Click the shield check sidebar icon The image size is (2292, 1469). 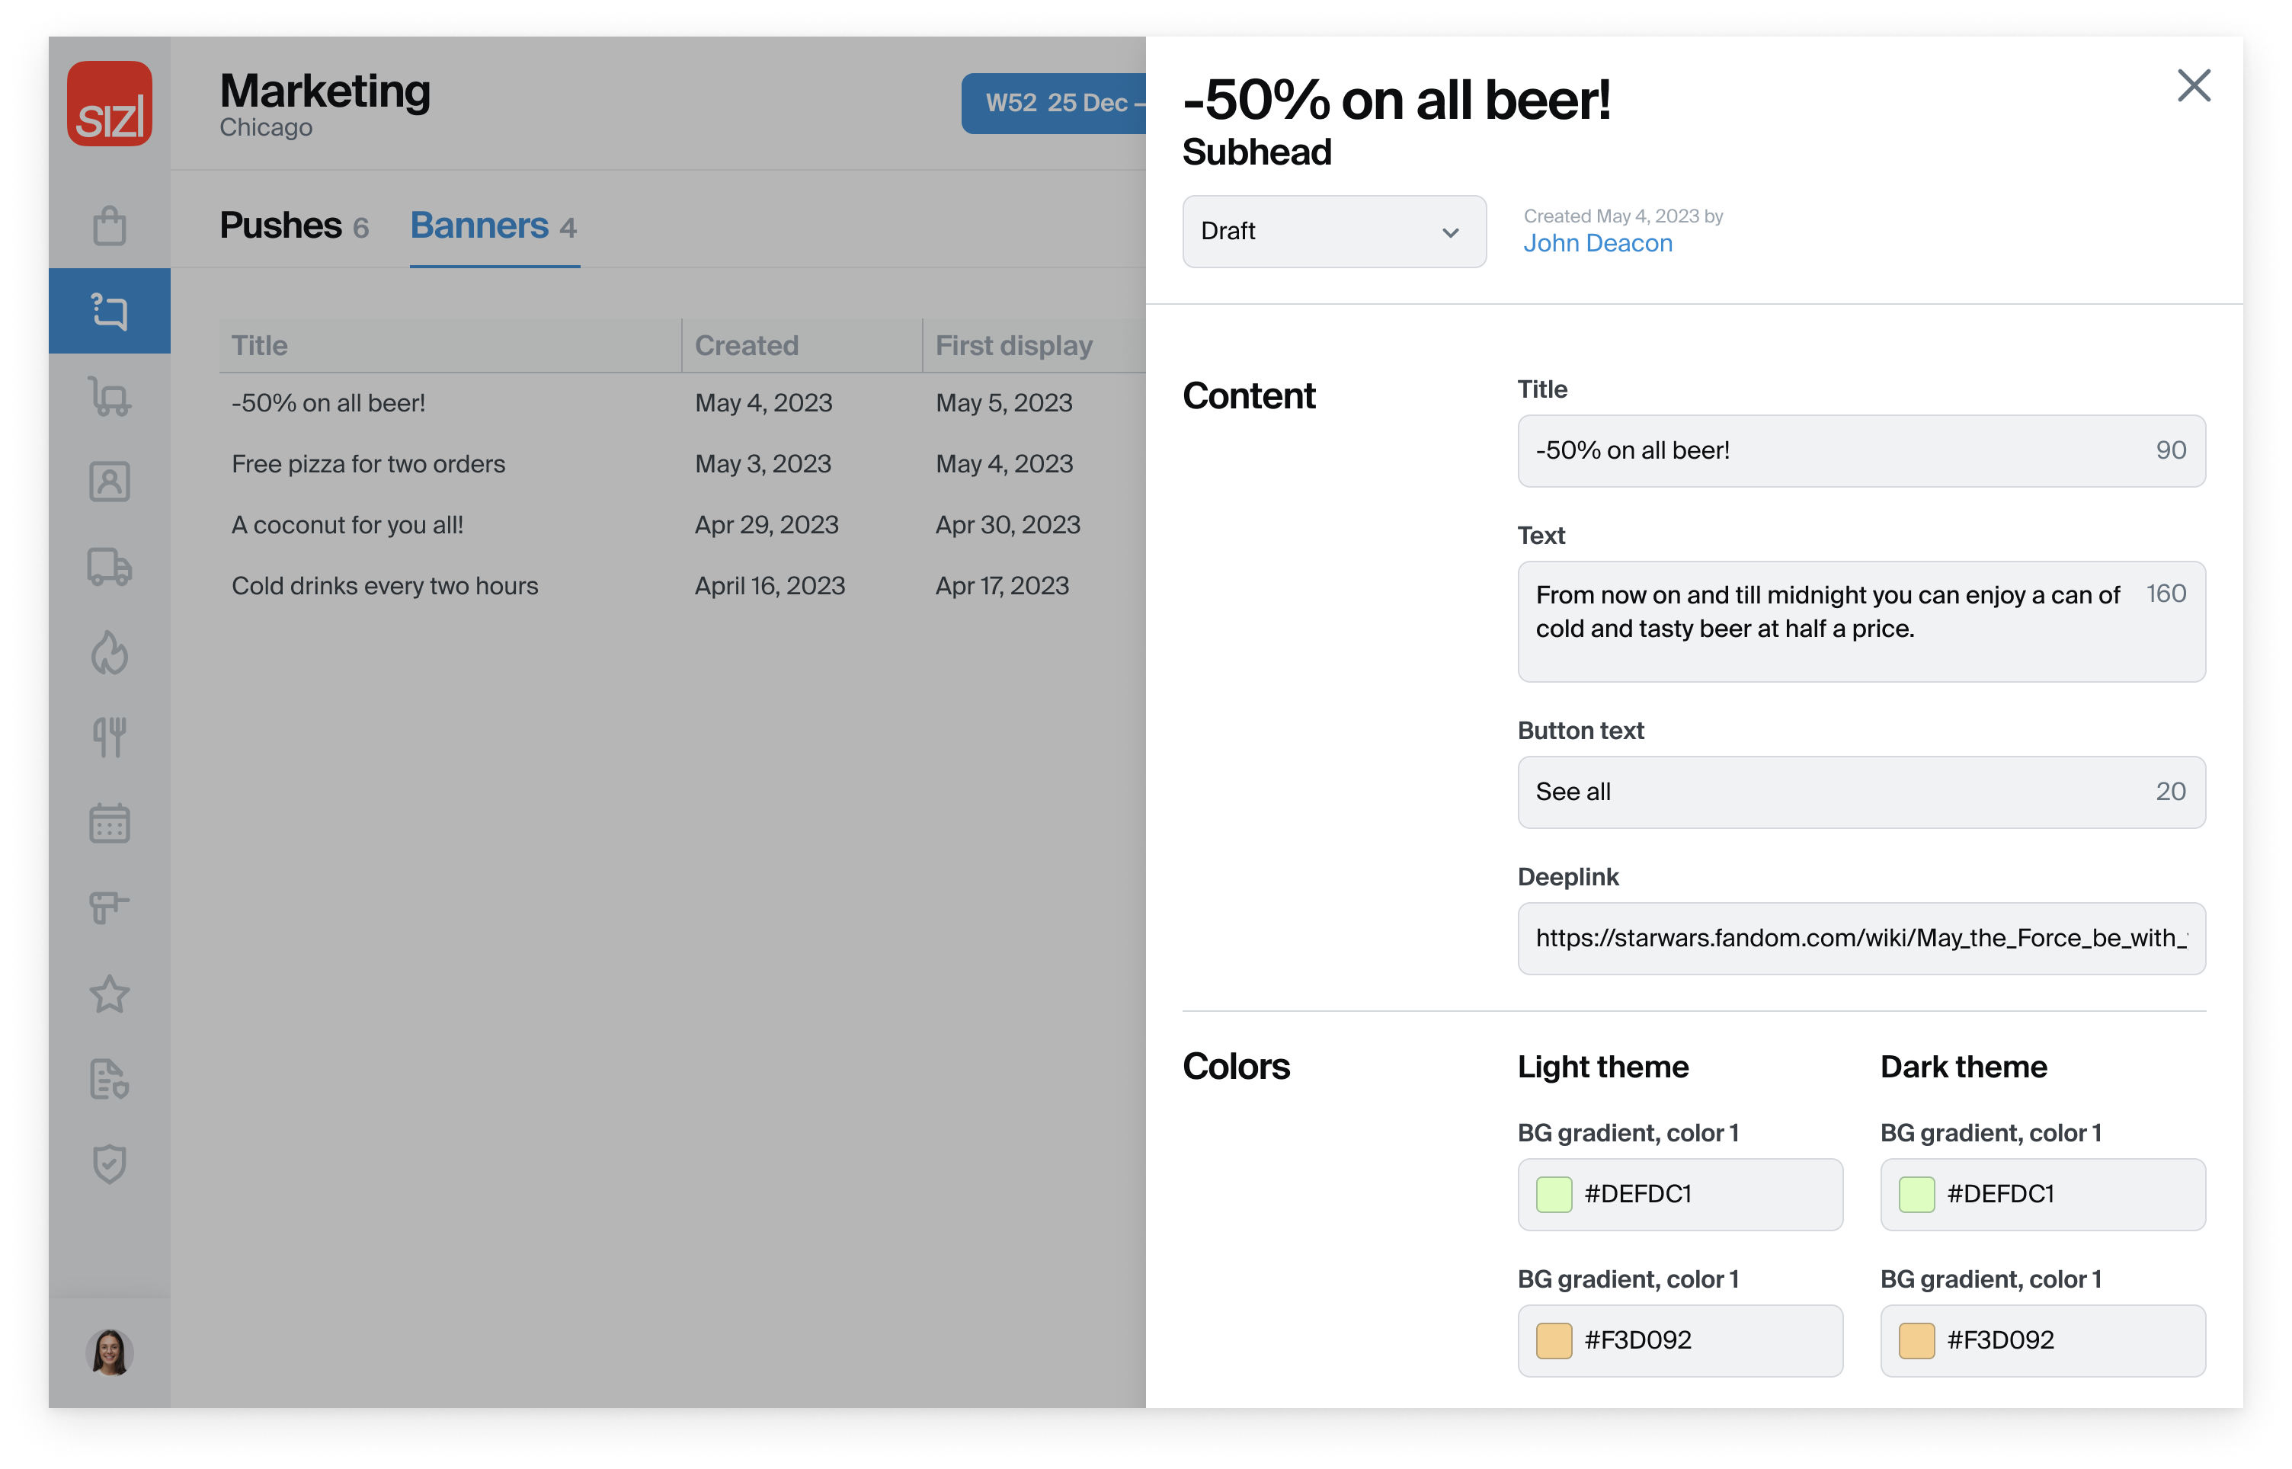click(110, 1163)
